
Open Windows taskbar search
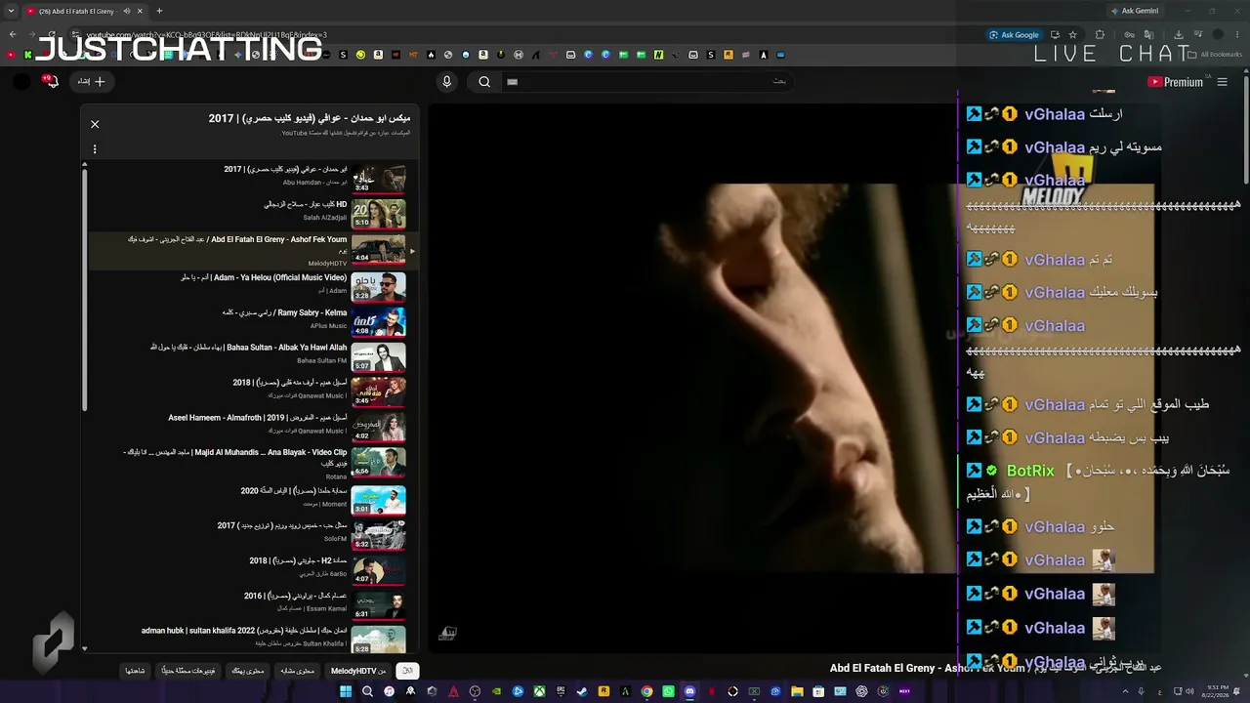click(x=367, y=691)
